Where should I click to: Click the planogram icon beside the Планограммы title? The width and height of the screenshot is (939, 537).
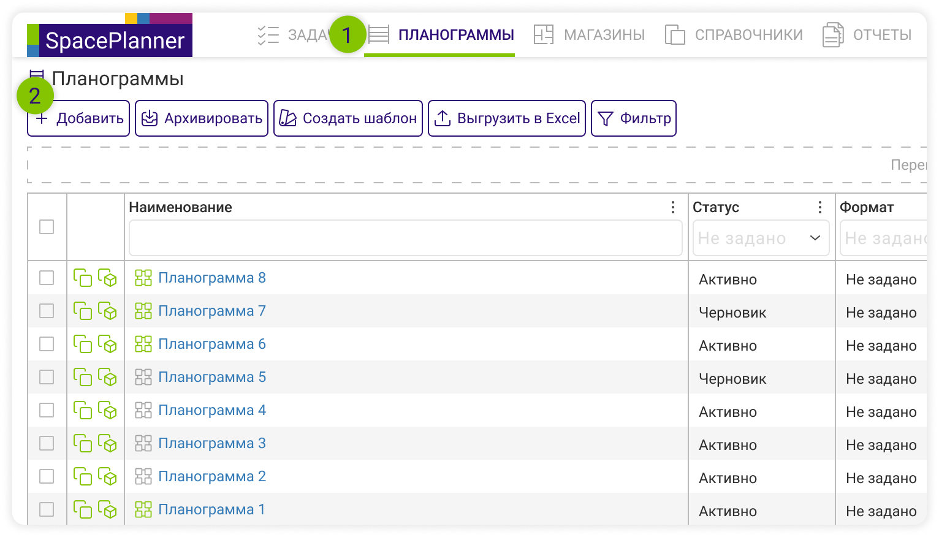point(37,75)
